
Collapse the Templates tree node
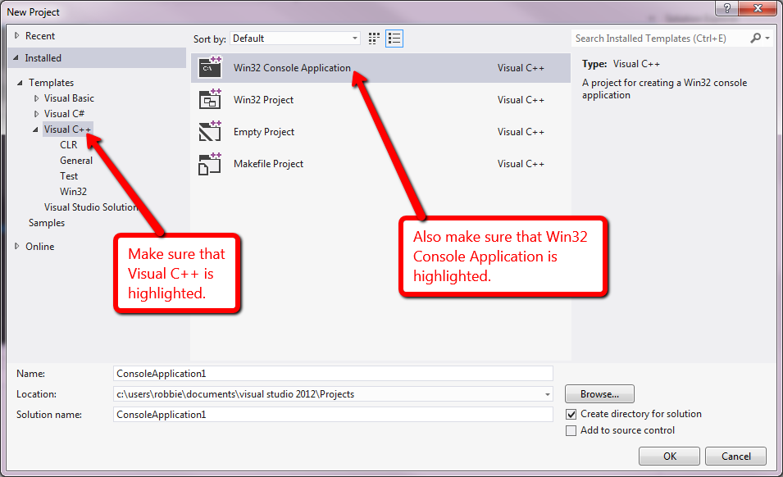(x=20, y=83)
